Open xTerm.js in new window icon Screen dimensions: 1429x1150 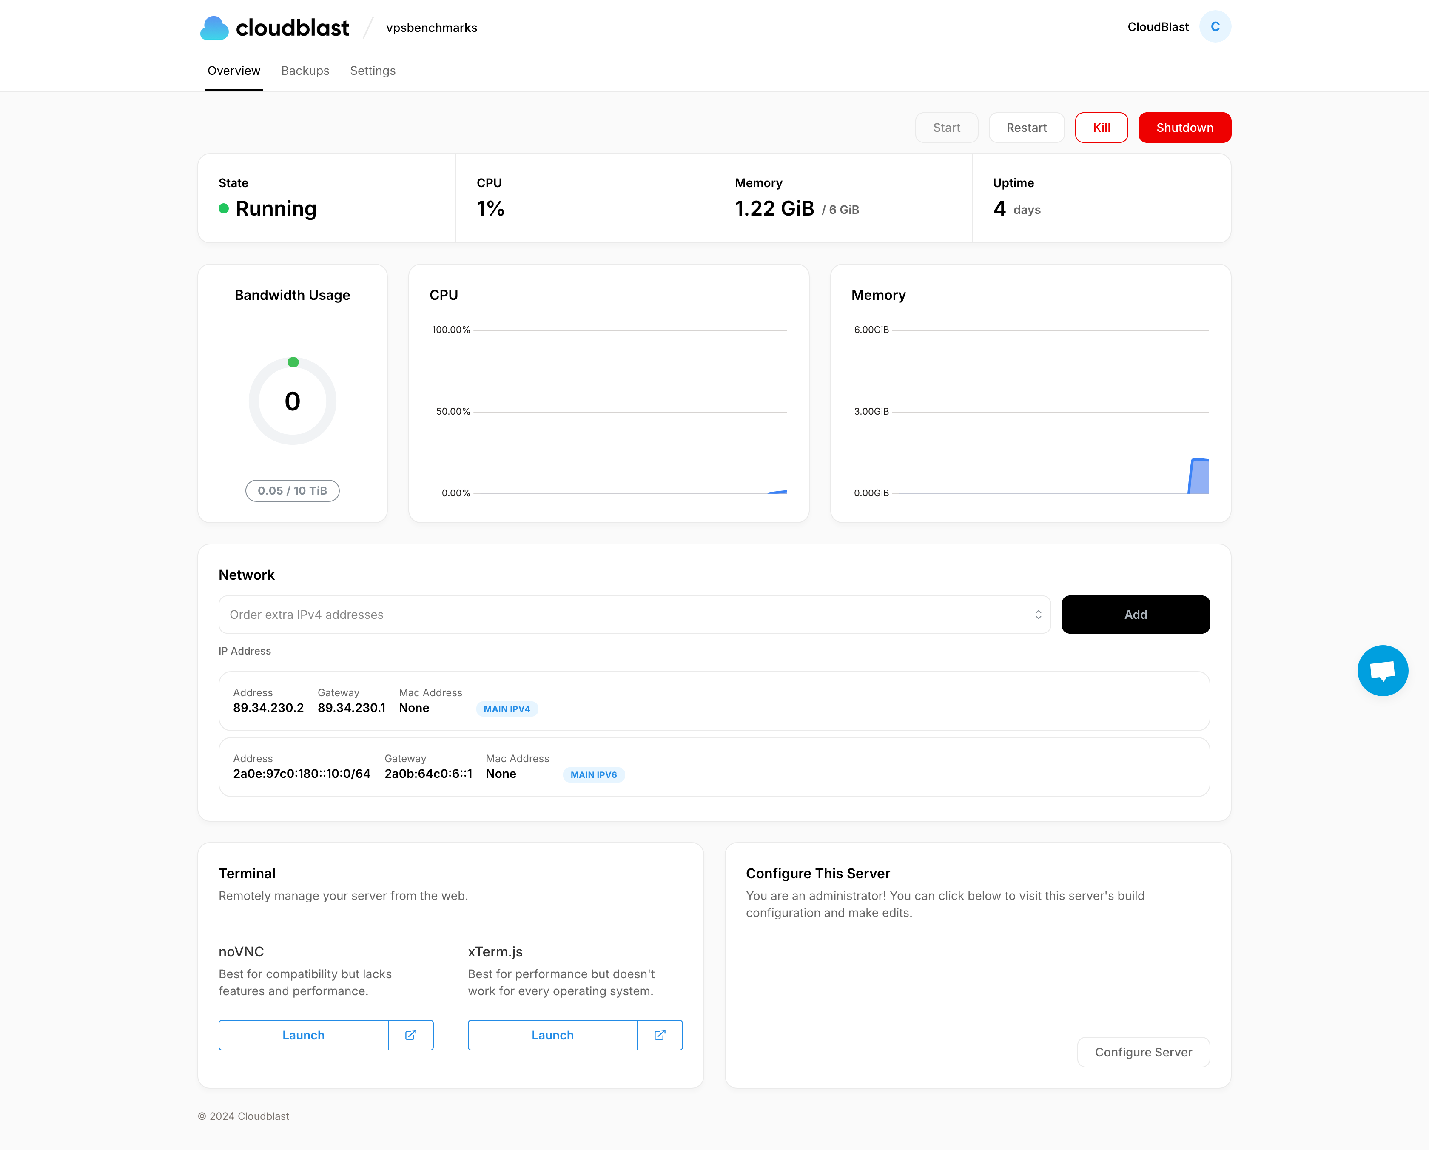pyautogui.click(x=660, y=1035)
